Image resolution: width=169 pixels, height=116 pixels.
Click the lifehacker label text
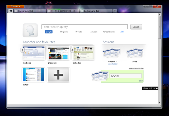point(77,63)
